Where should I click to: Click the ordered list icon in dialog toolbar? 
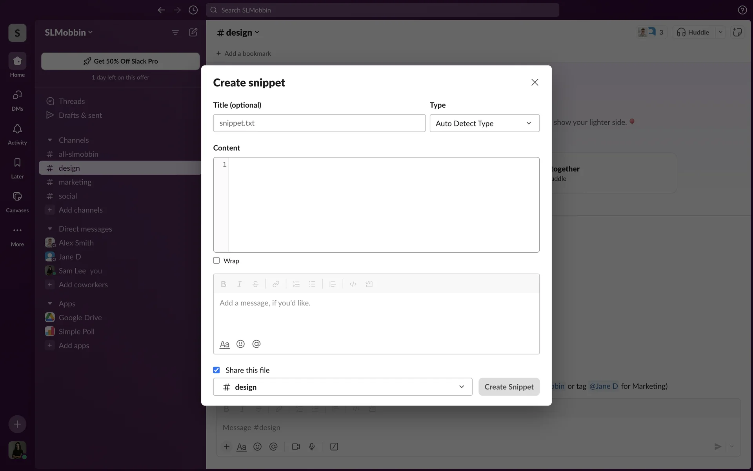coord(296,284)
